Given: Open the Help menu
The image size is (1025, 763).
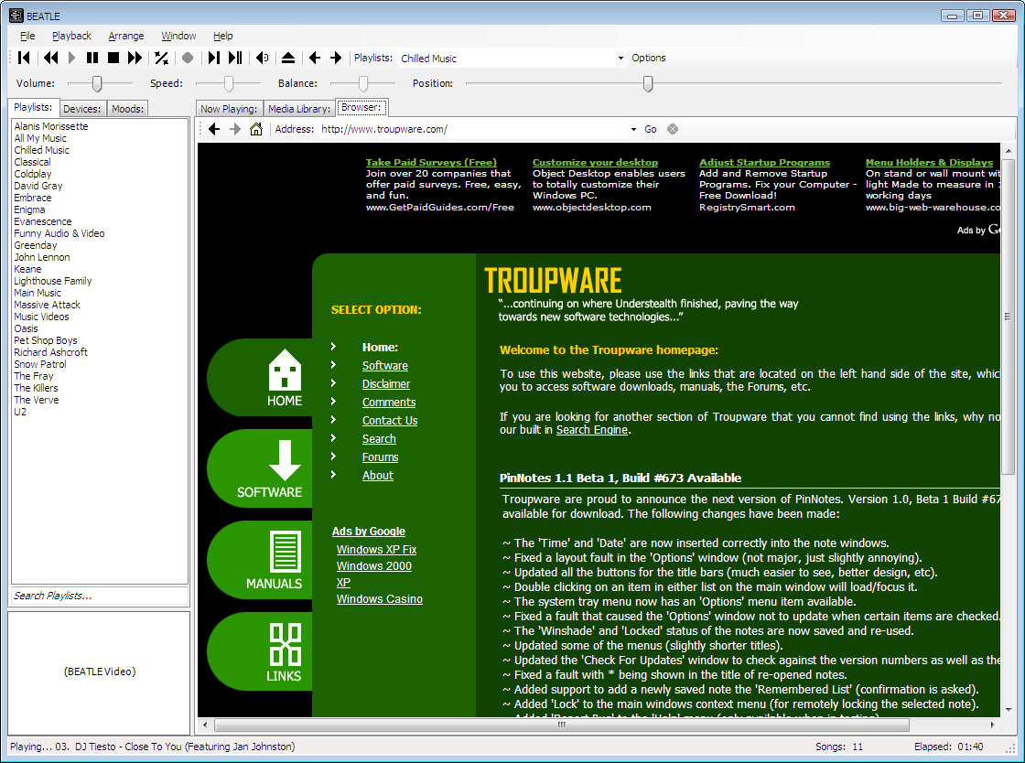Looking at the screenshot, I should tap(223, 36).
